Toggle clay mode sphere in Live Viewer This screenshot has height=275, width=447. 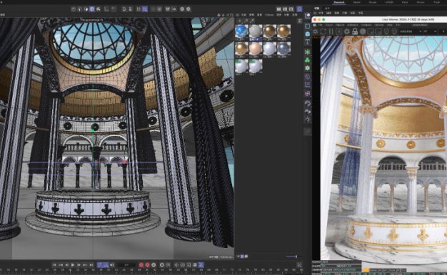pos(363,31)
